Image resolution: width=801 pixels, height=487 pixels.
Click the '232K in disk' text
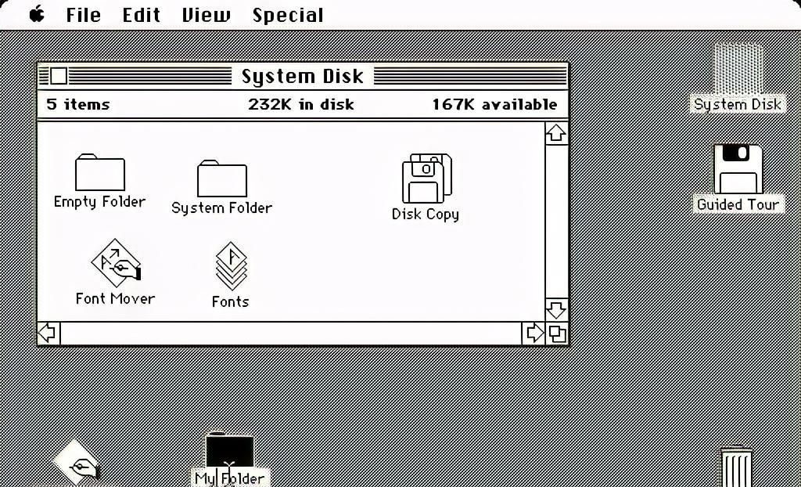[x=301, y=104]
